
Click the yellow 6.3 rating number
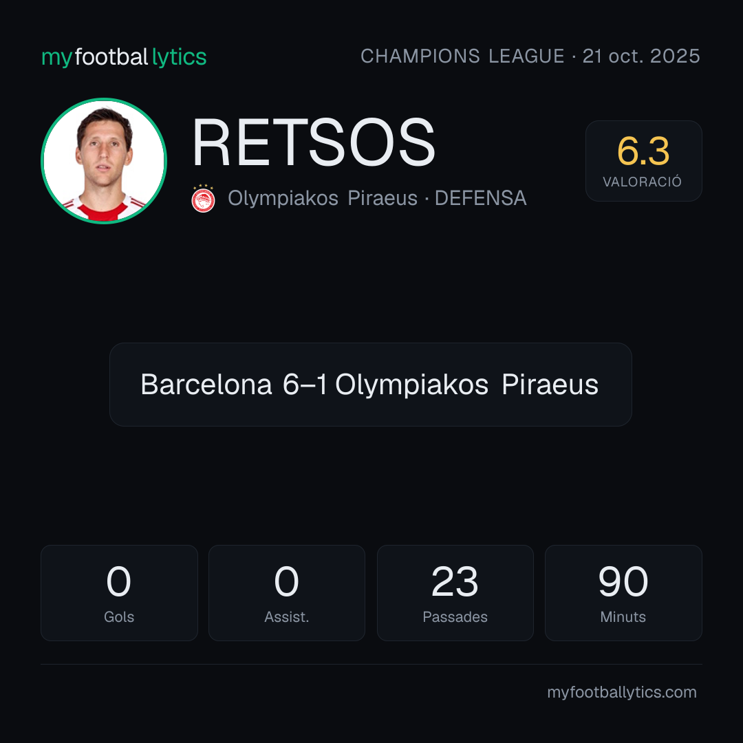click(x=643, y=151)
